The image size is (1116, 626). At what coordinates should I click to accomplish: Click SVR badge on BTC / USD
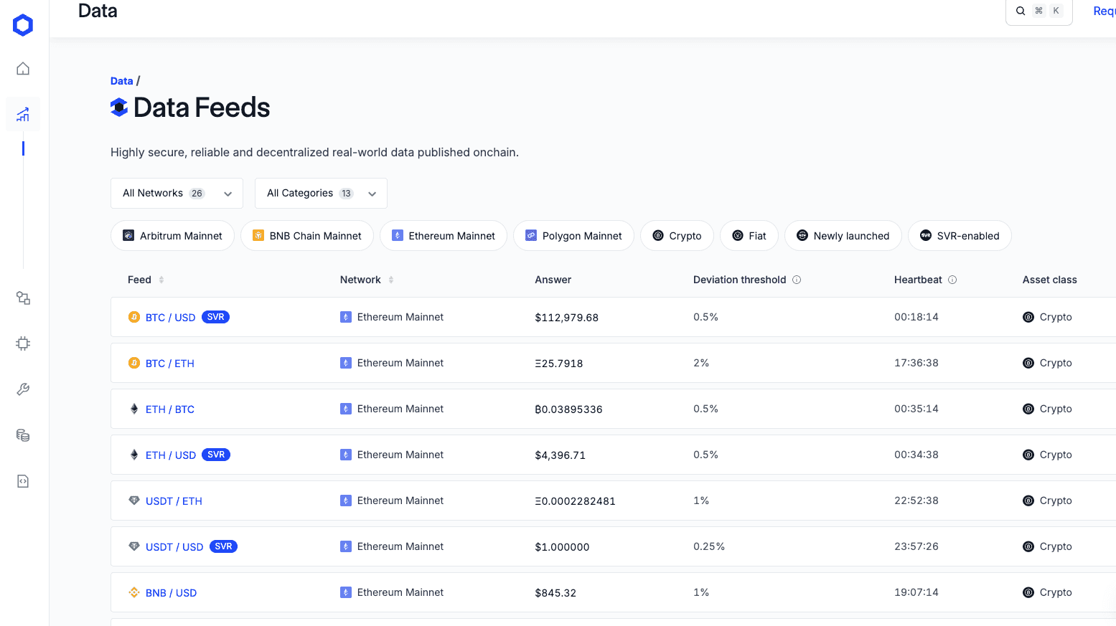coord(215,317)
